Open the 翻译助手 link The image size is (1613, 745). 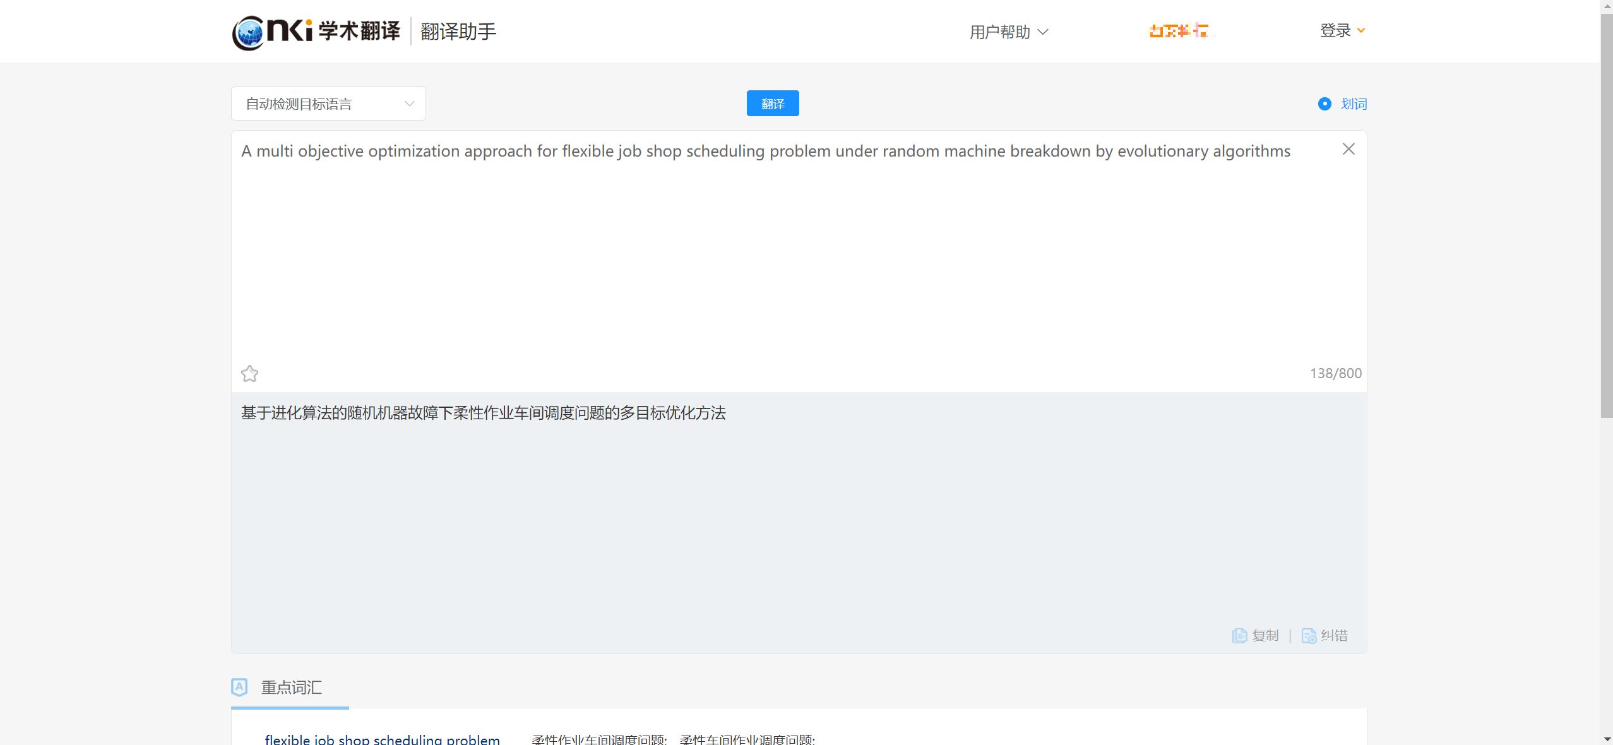coord(458,32)
